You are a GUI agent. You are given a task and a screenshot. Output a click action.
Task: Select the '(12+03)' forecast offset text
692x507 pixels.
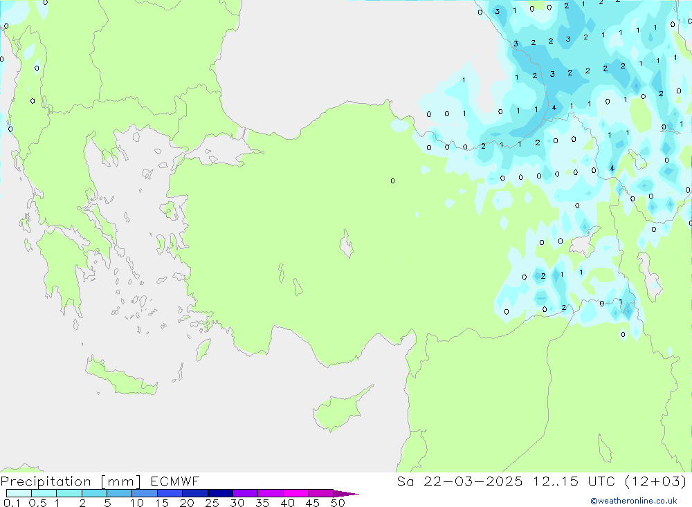[x=656, y=481]
